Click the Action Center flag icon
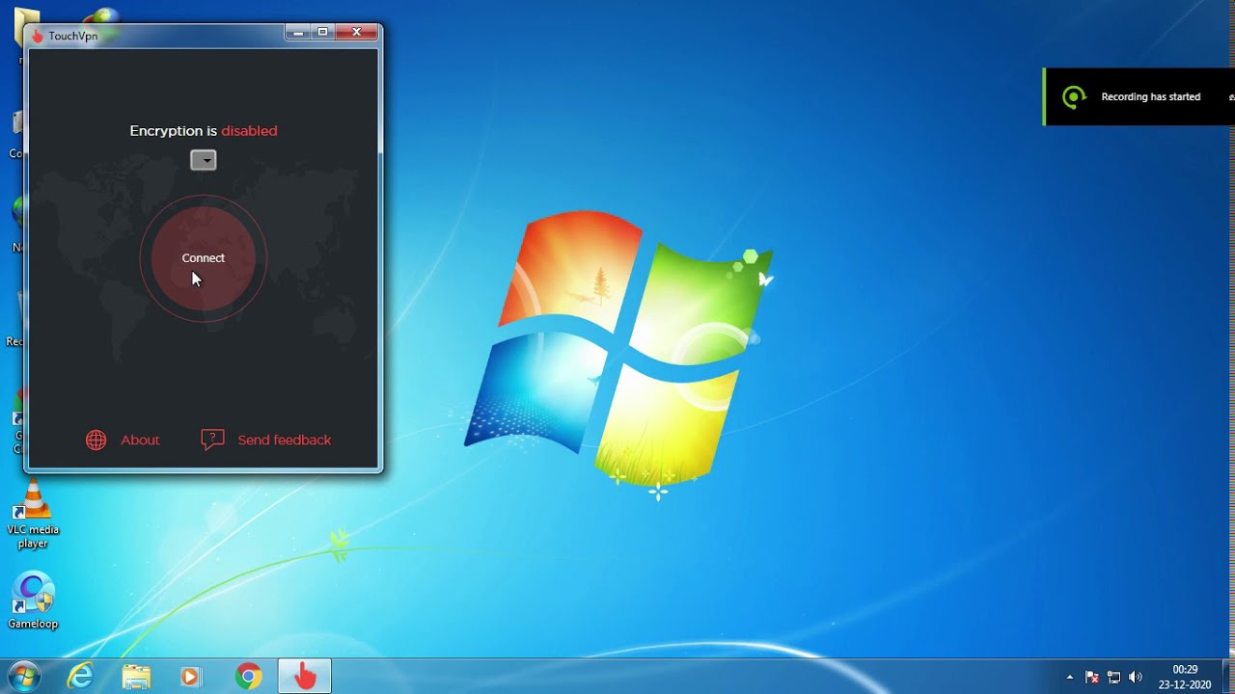1235x694 pixels. [1092, 678]
